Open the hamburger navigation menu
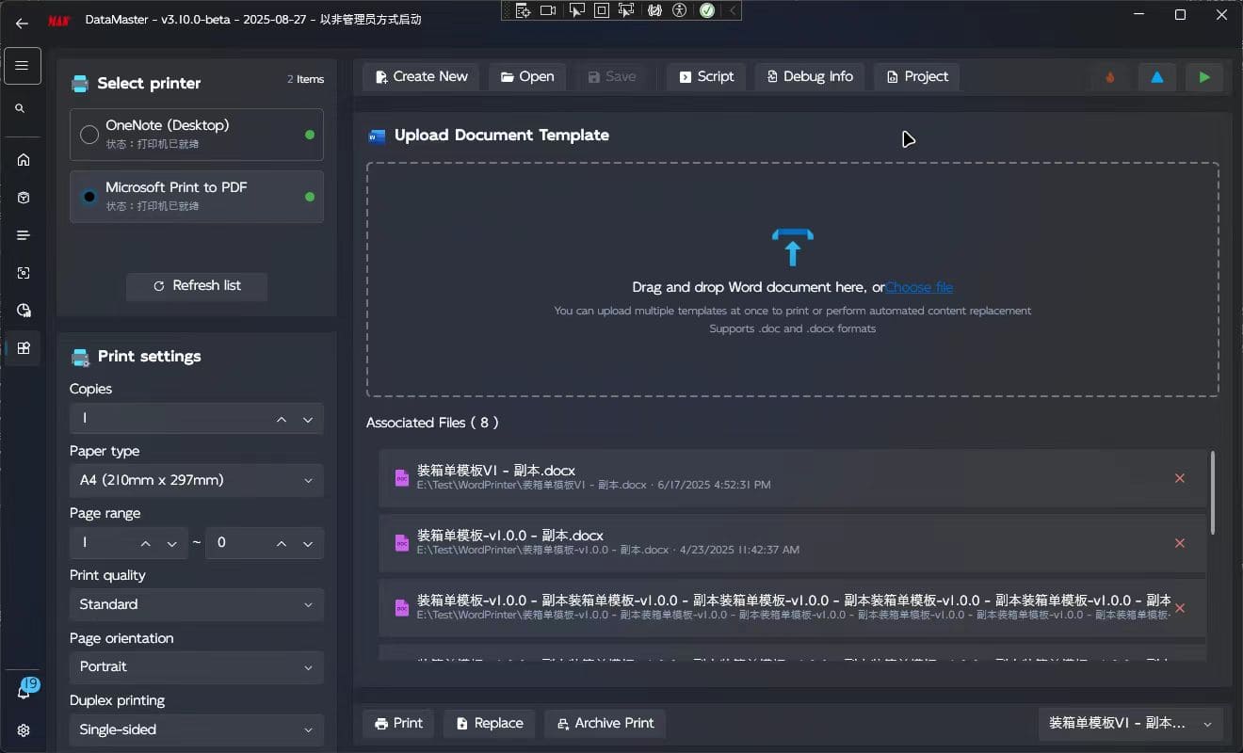Screen dimensions: 1243x753 point(22,66)
